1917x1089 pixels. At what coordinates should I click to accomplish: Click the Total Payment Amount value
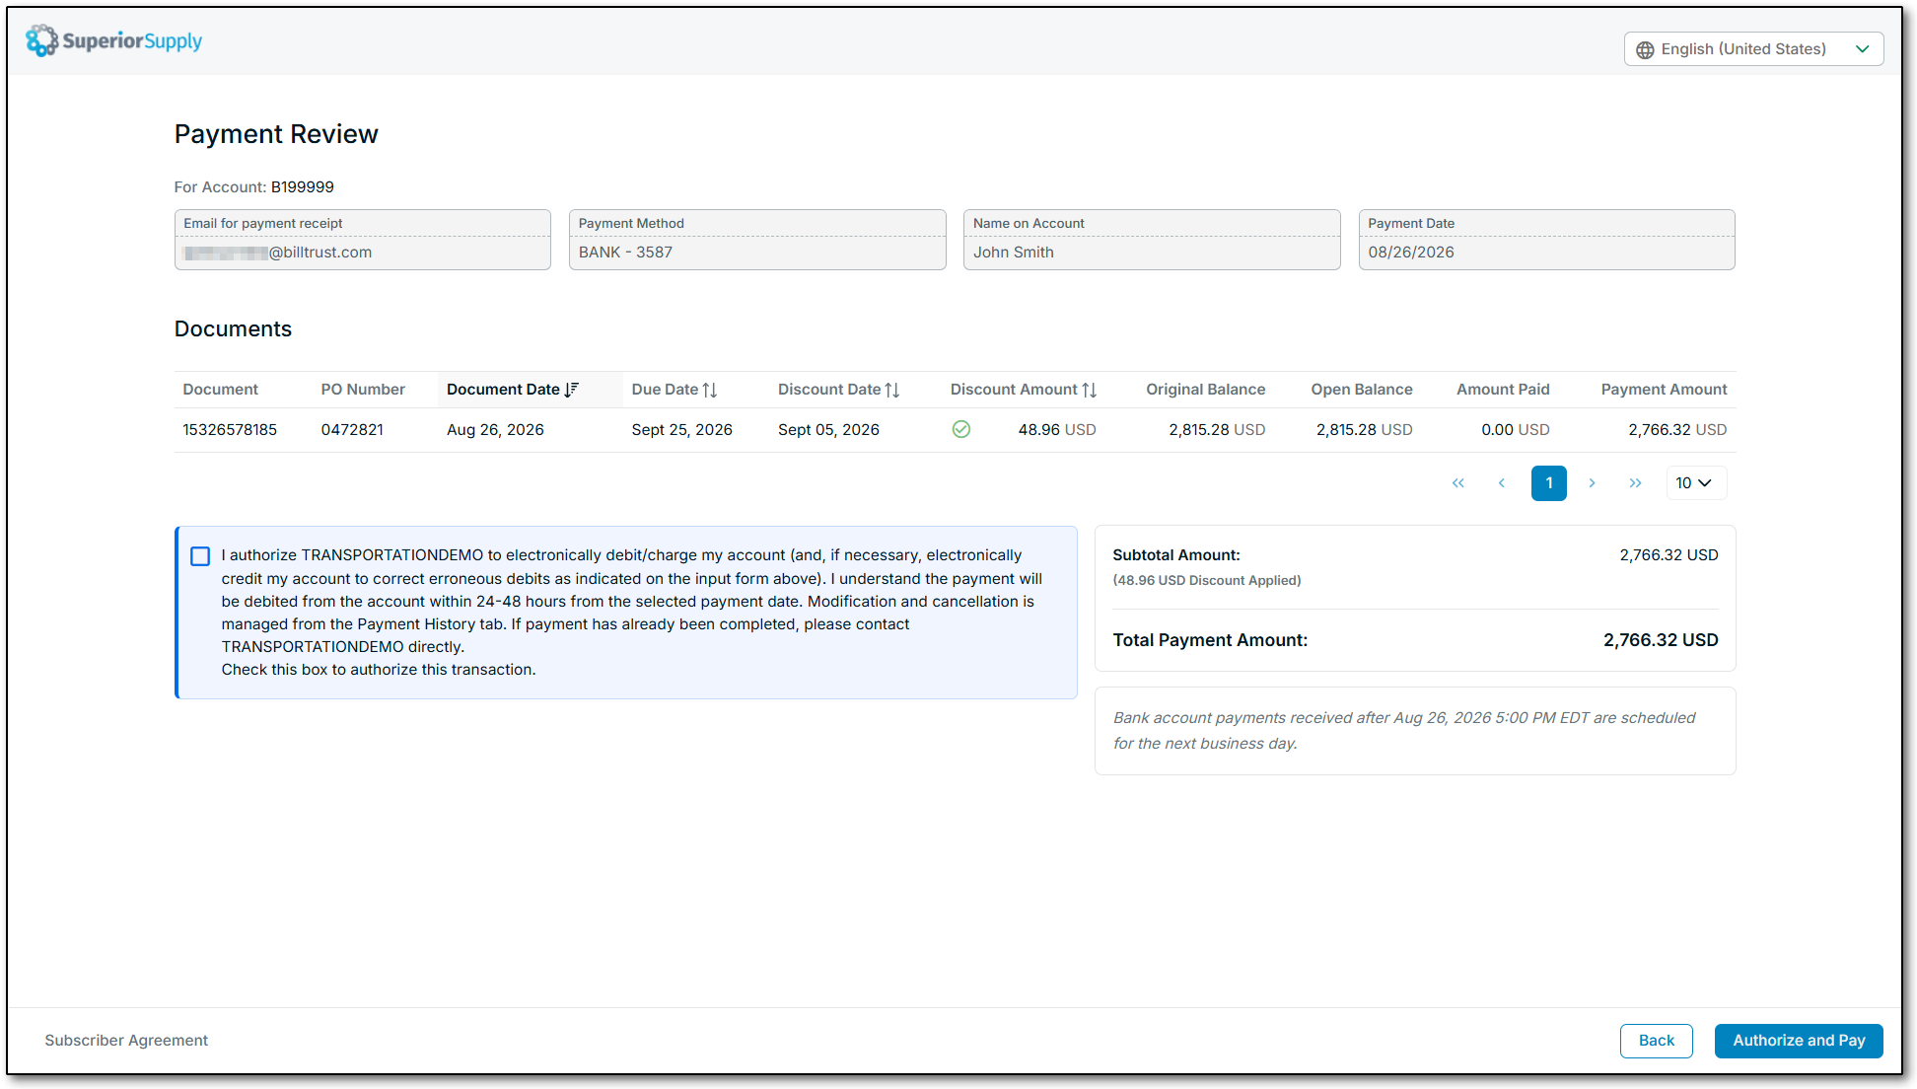1661,640
